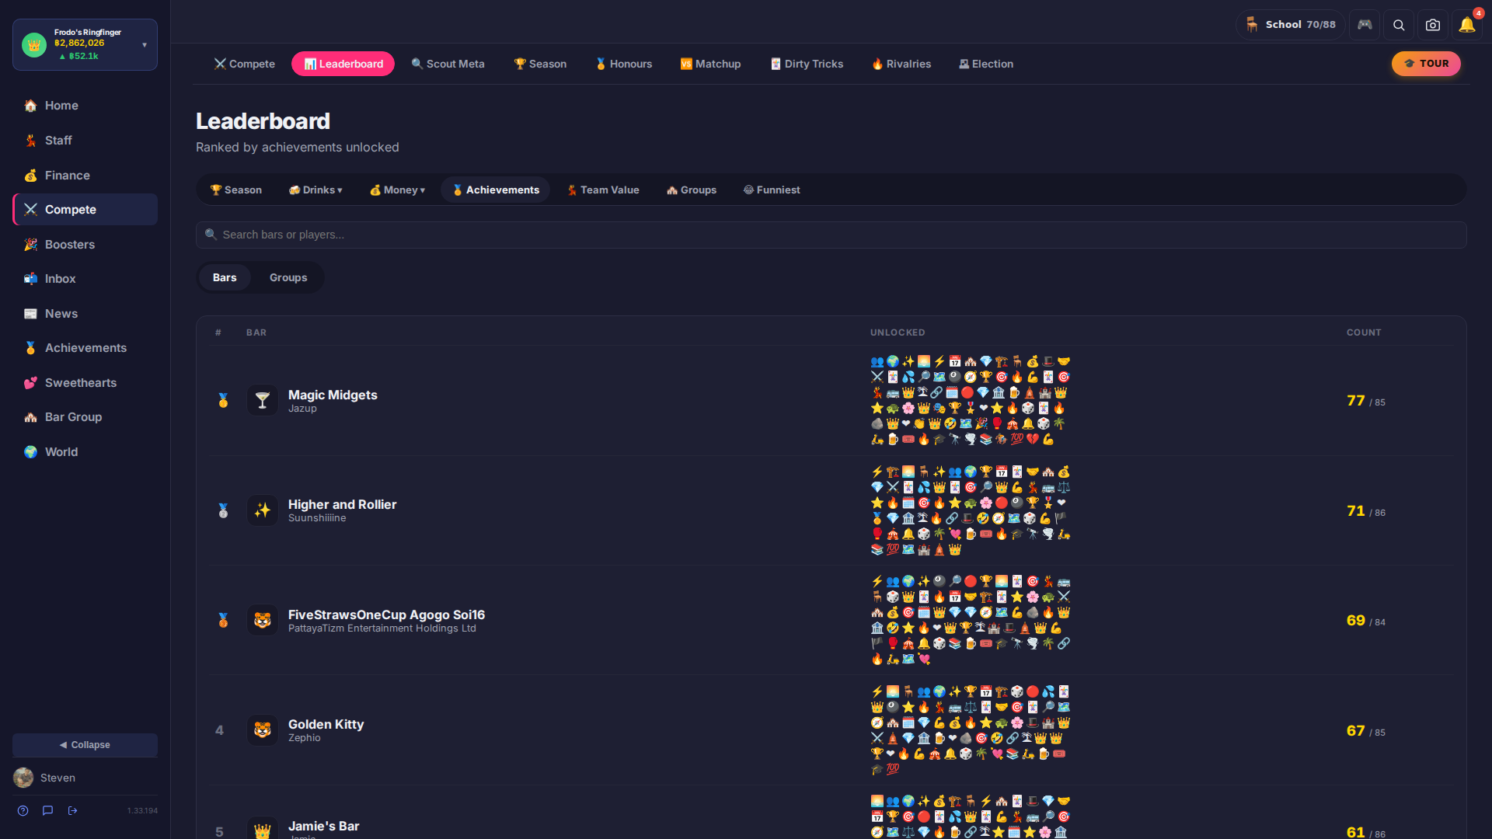The image size is (1492, 839).
Task: Open Bar Group in sidebar
Action: pos(85,417)
